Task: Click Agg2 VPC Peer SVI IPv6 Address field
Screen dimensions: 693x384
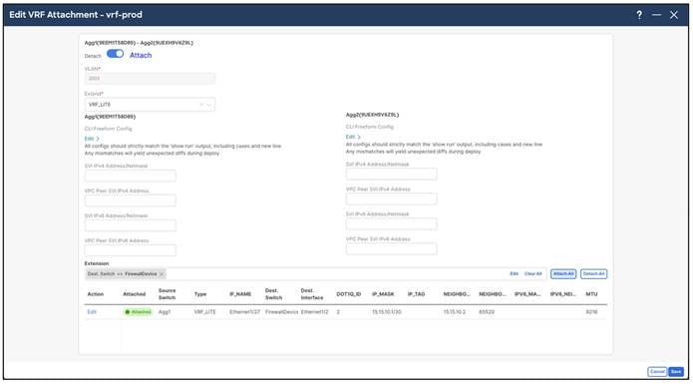Action: tap(391, 248)
